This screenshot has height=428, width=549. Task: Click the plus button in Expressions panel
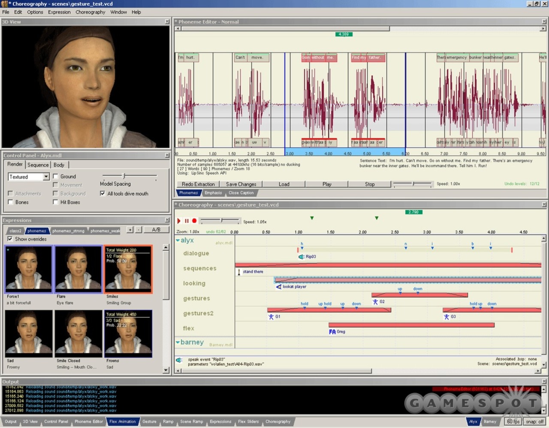click(x=130, y=230)
